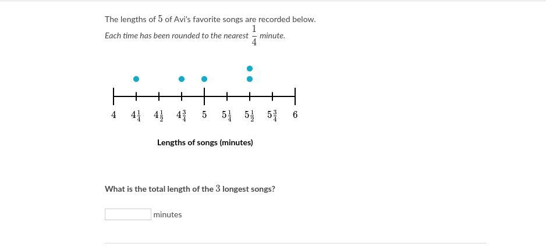This screenshot has width=546, height=251.
Task: Click the 4 3/4 tick label
Action: 182,116
